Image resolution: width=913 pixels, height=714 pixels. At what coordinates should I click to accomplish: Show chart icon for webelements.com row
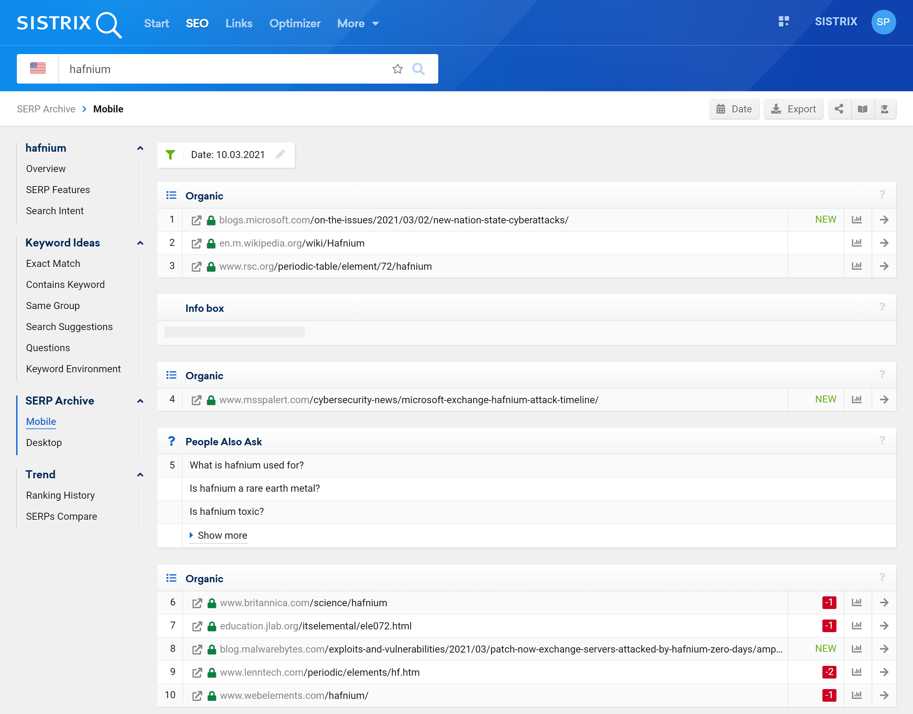coord(857,695)
